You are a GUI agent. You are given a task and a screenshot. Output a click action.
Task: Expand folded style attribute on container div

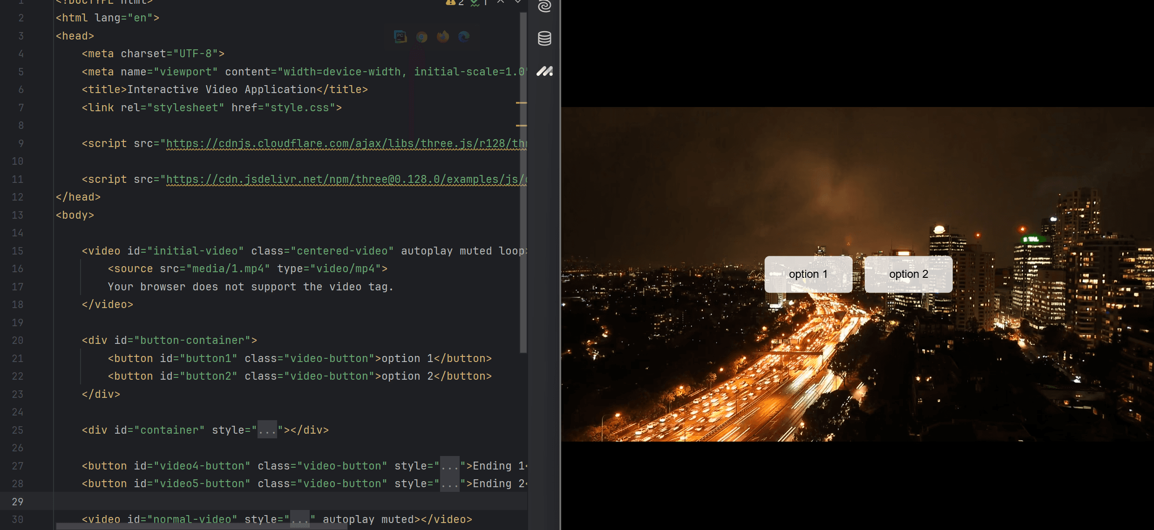point(267,430)
